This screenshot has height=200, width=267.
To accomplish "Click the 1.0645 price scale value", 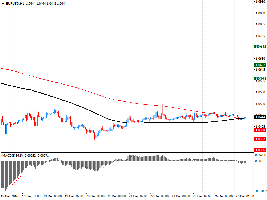I will point(260,70).
